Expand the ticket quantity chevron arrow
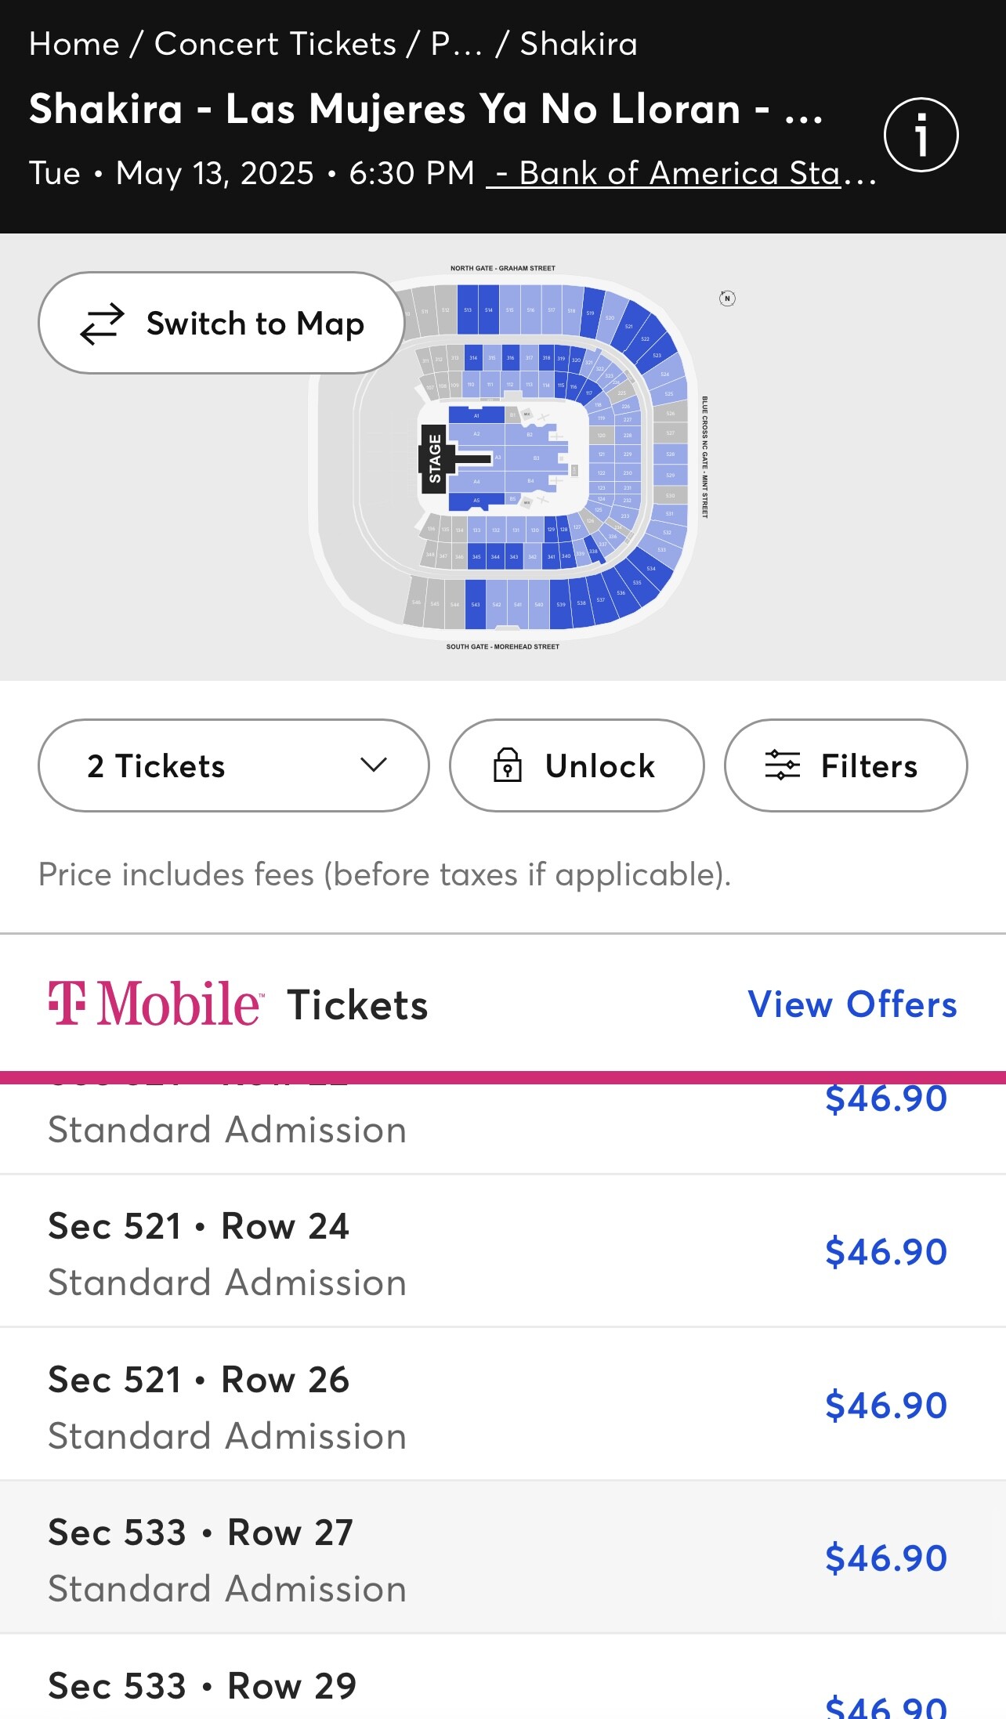The image size is (1006, 1719). pyautogui.click(x=374, y=765)
